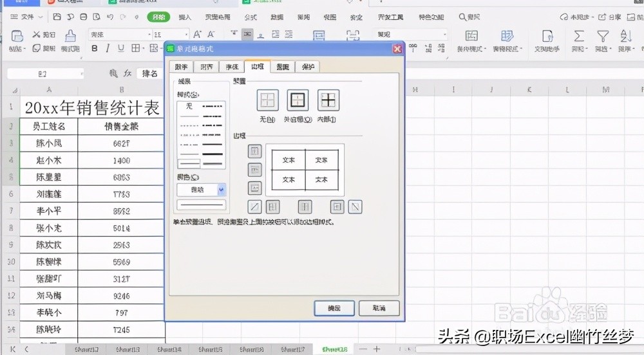This screenshot has height=355, width=644.
Task: Add the diagonal down border line
Action: [355, 207]
